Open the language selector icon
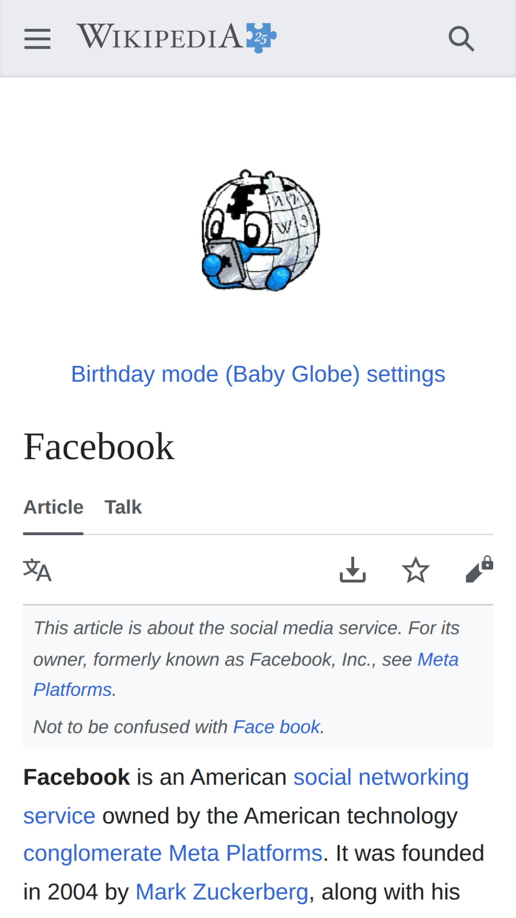 coord(37,571)
